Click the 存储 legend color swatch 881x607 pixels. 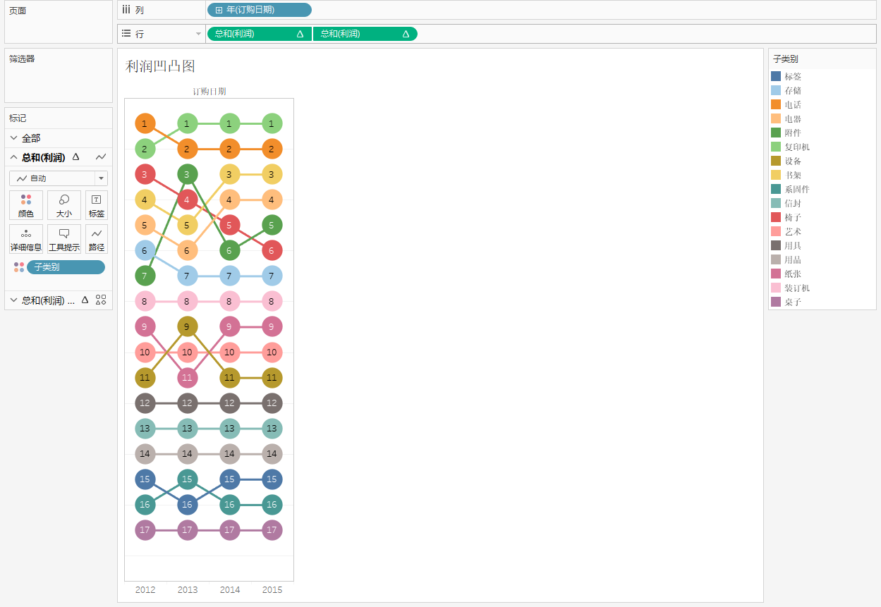776,90
